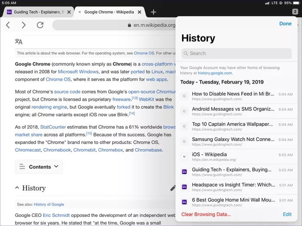Screen dimensions: 302x226
Task: Open the freeware link
Action: [122, 99]
